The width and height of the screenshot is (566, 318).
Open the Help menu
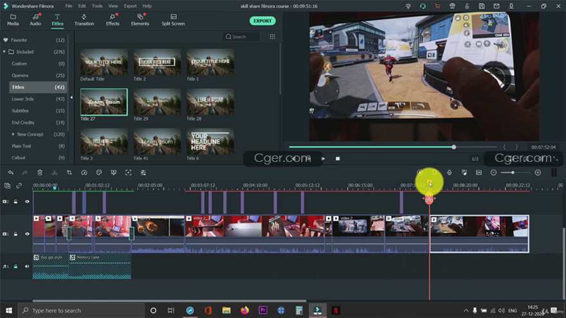pos(147,6)
